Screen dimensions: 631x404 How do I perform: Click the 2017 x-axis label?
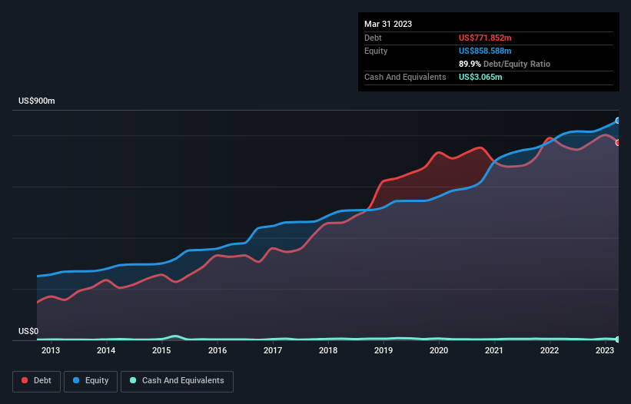[x=273, y=350]
